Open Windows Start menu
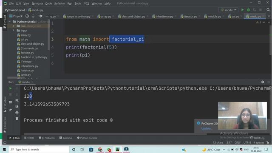The width and height of the screenshot is (272, 153). pyautogui.click(x=4, y=149)
